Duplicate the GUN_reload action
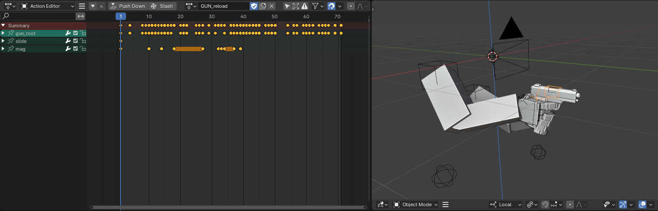658x211 pixels. [x=263, y=6]
